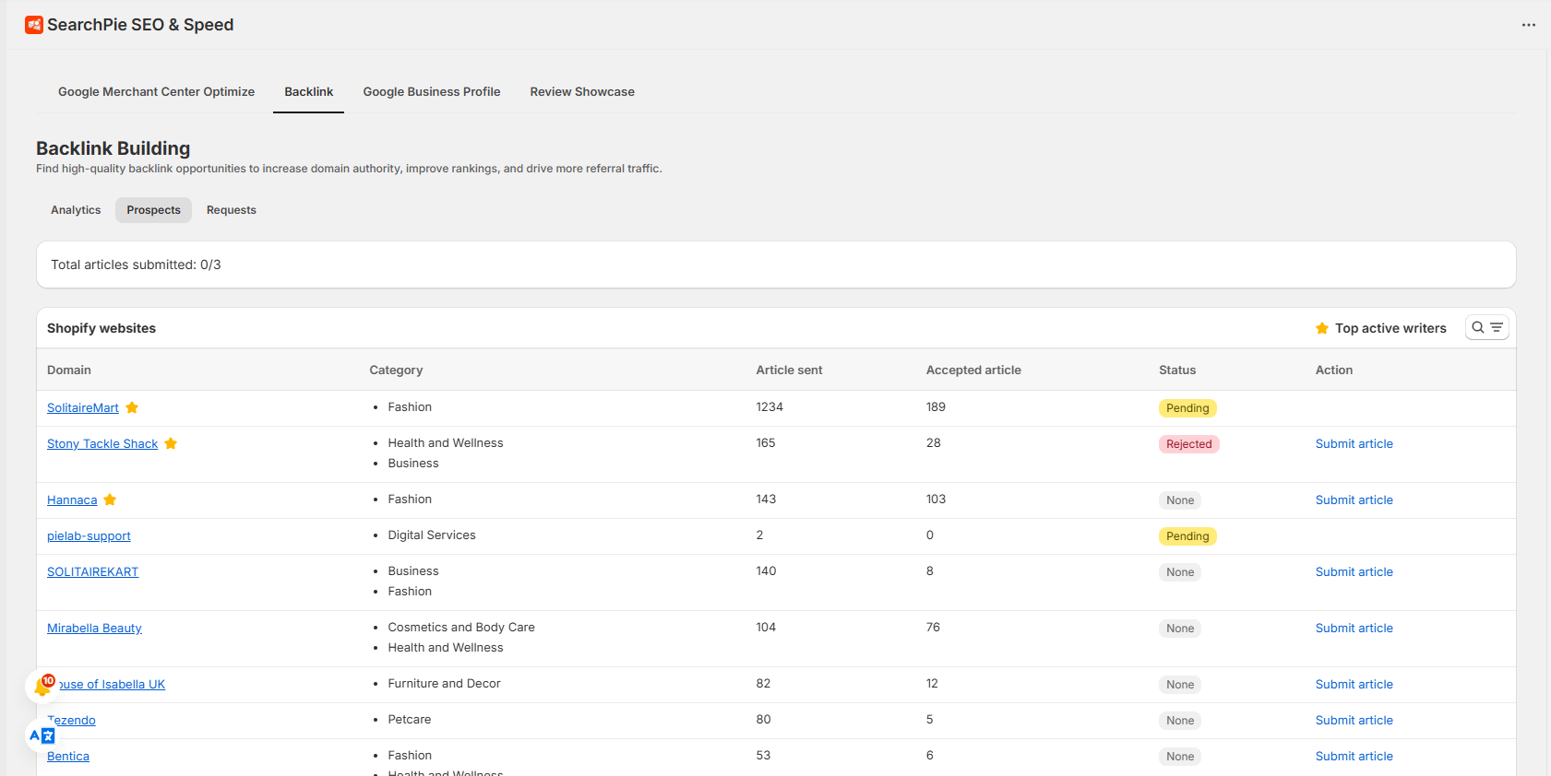1551x776 pixels.
Task: Go to the Review Showcase tab
Action: tap(582, 92)
